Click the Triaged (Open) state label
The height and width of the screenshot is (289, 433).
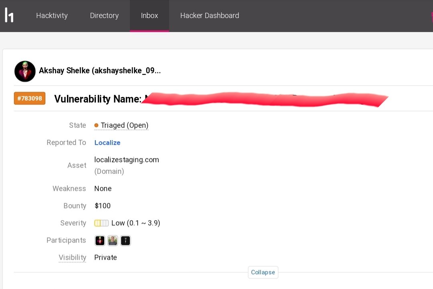click(x=124, y=125)
